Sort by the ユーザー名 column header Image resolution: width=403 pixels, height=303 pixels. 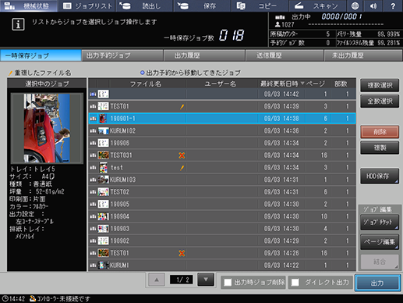click(221, 84)
